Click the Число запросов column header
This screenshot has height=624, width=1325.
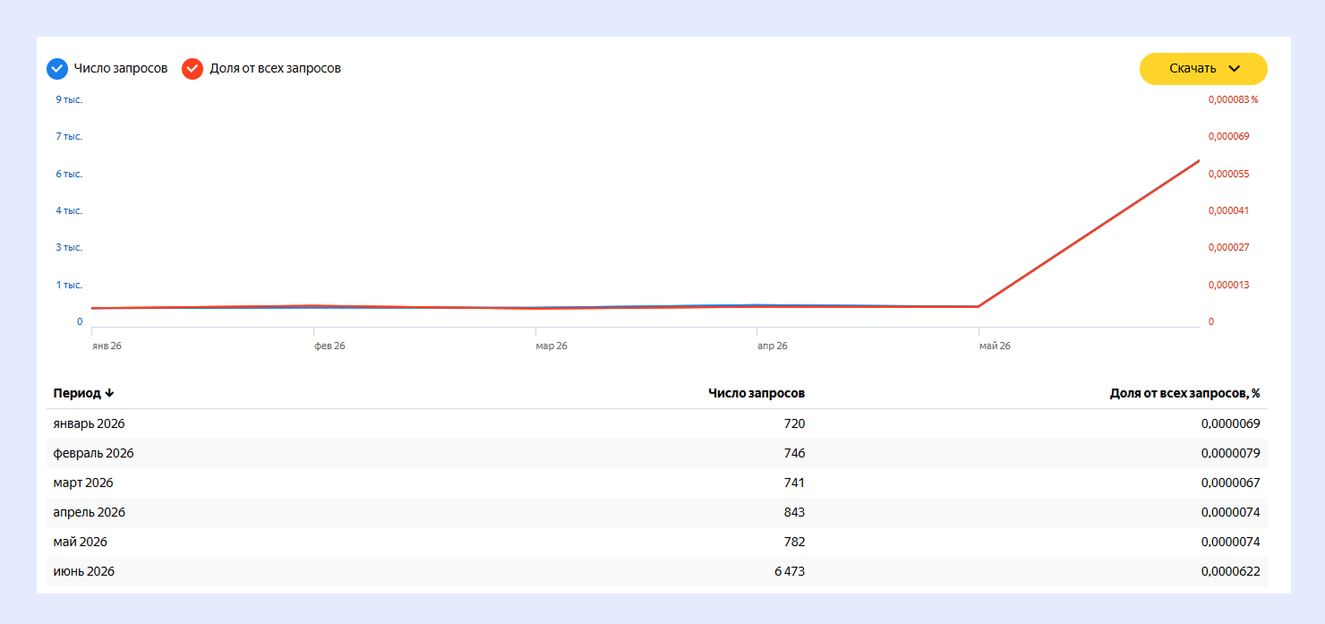pyautogui.click(x=757, y=393)
